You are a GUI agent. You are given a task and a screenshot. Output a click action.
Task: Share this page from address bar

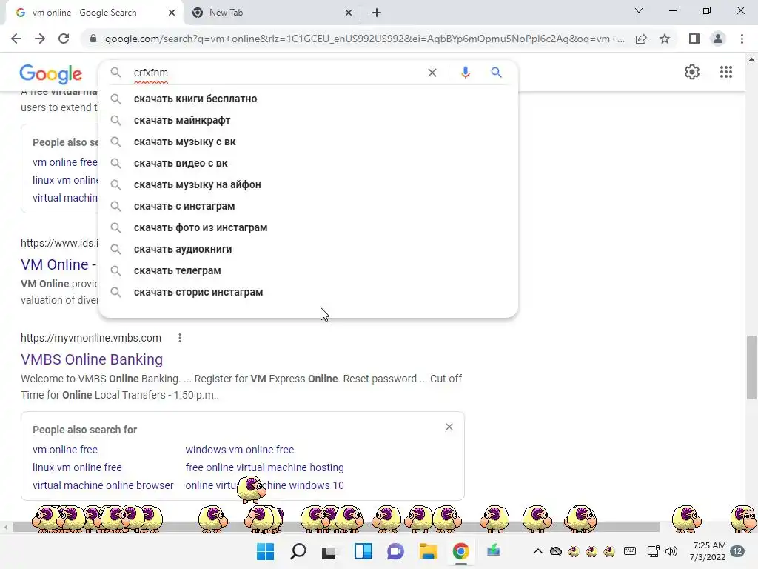pos(641,39)
